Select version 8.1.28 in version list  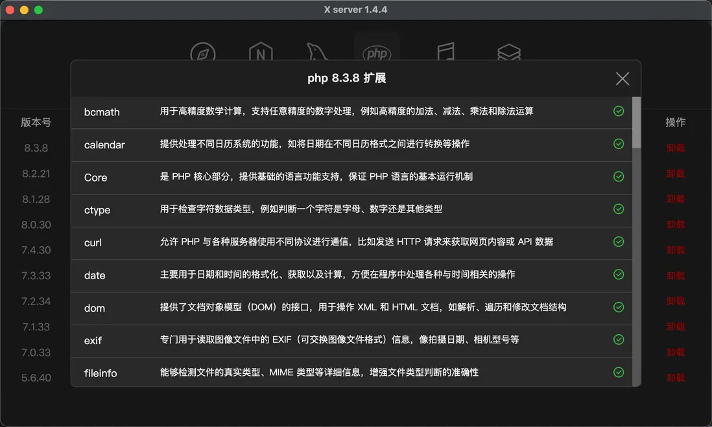[x=36, y=199]
